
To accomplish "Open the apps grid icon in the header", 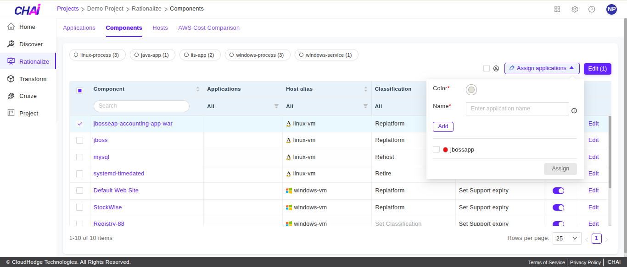I will click(x=557, y=9).
